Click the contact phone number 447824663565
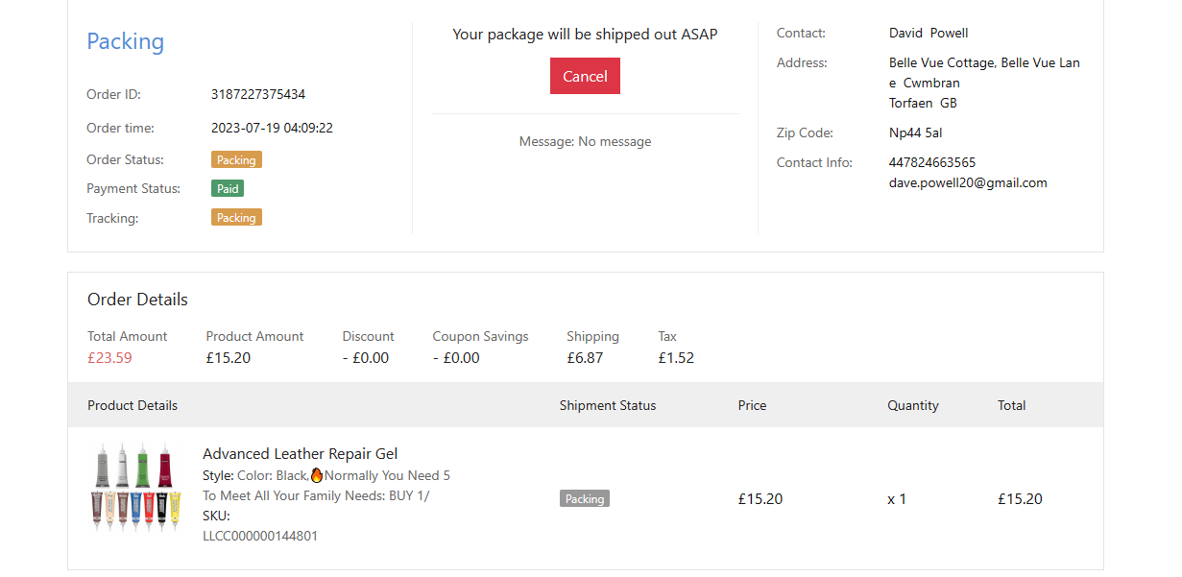The width and height of the screenshot is (1182, 577). click(x=932, y=162)
